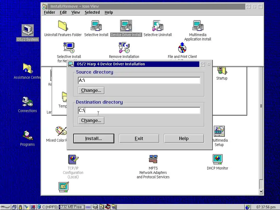Click the WarpCenter drives tray icon

coord(95,207)
